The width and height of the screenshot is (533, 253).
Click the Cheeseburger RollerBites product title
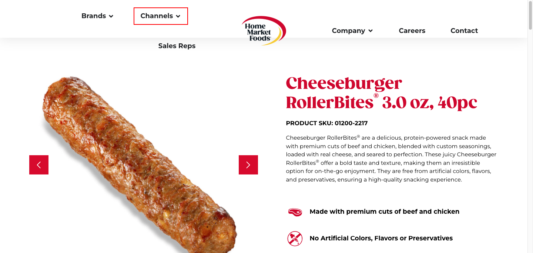pyautogui.click(x=381, y=93)
